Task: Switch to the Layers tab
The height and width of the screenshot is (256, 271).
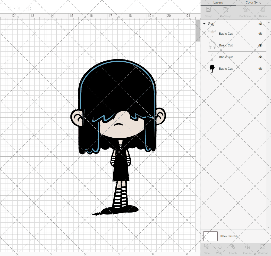Action: [x=218, y=3]
